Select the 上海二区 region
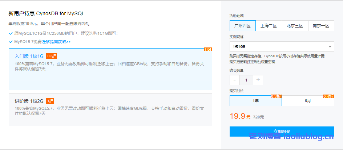Image resolution: width=343 pixels, height=150 pixels. click(269, 26)
